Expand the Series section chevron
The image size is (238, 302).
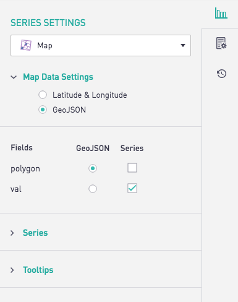click(12, 233)
